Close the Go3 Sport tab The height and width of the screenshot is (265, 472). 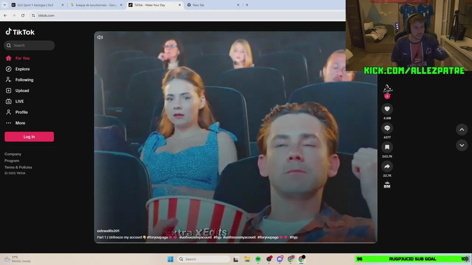62,5
